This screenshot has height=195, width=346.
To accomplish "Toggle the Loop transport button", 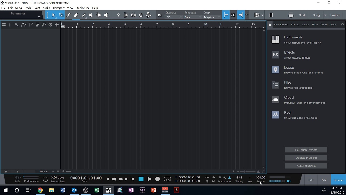I will click(167, 179).
